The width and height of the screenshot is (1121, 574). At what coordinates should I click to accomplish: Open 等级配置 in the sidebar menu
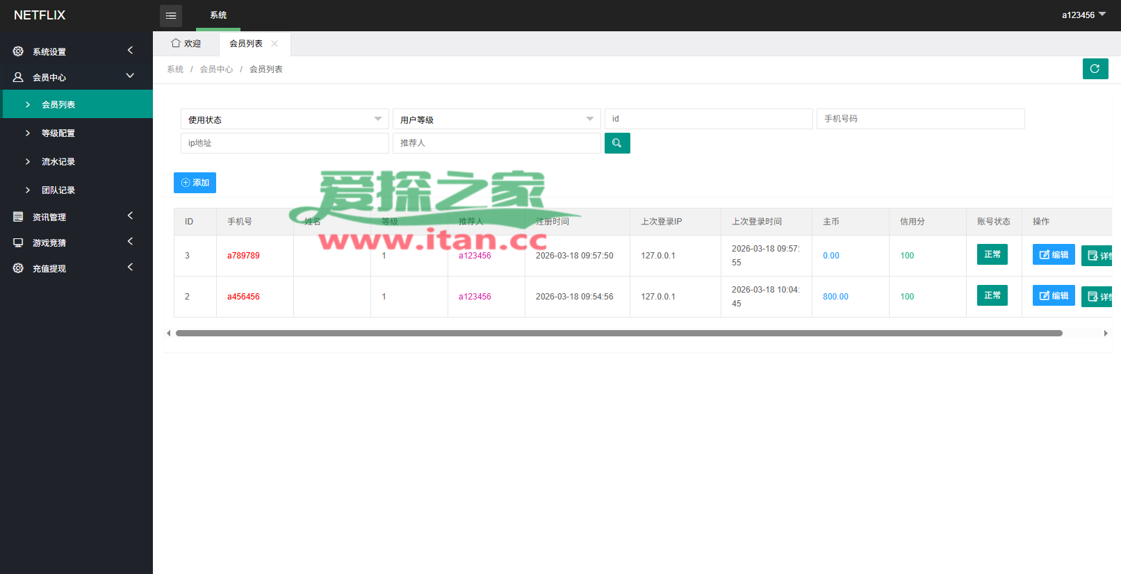(x=58, y=133)
